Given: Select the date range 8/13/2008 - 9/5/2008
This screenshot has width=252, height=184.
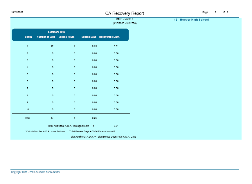Looking at the screenshot, I should point(125,23).
